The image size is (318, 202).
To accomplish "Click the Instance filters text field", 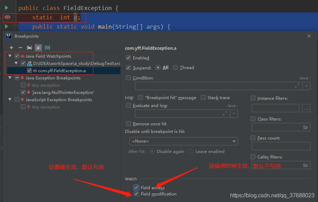I will (275, 108).
